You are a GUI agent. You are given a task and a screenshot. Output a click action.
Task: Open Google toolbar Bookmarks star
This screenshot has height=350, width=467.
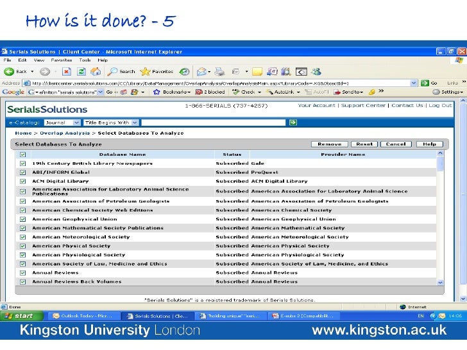click(157, 92)
